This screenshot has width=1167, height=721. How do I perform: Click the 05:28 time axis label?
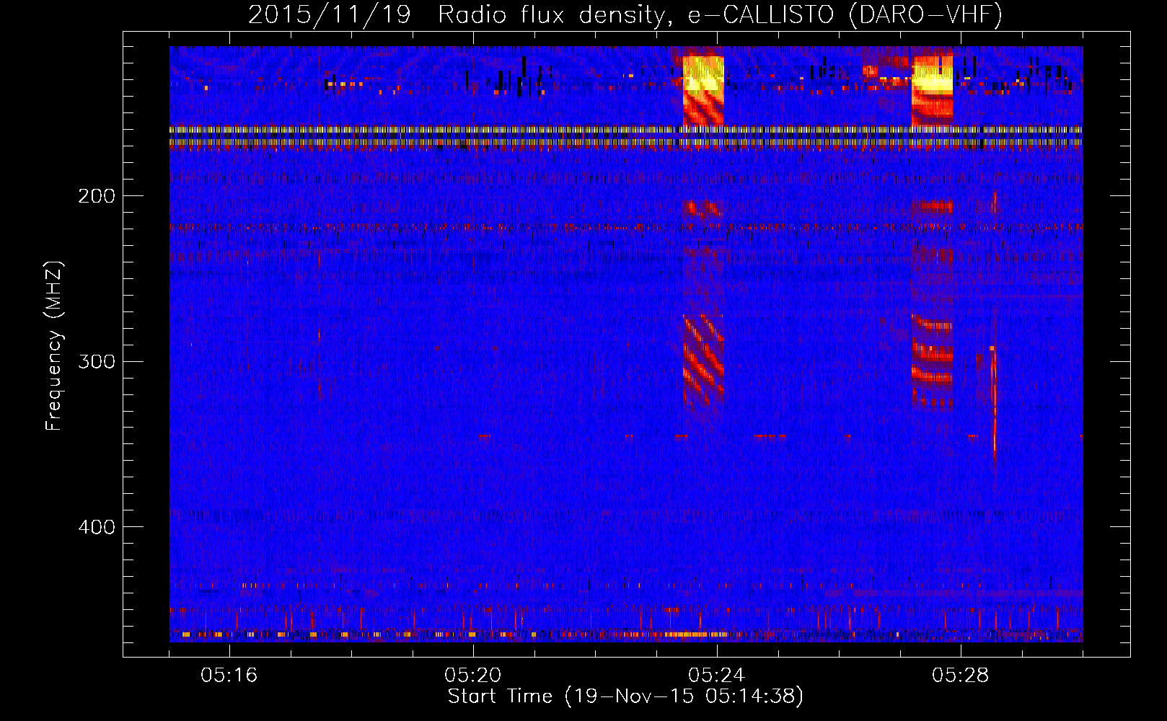point(961,676)
